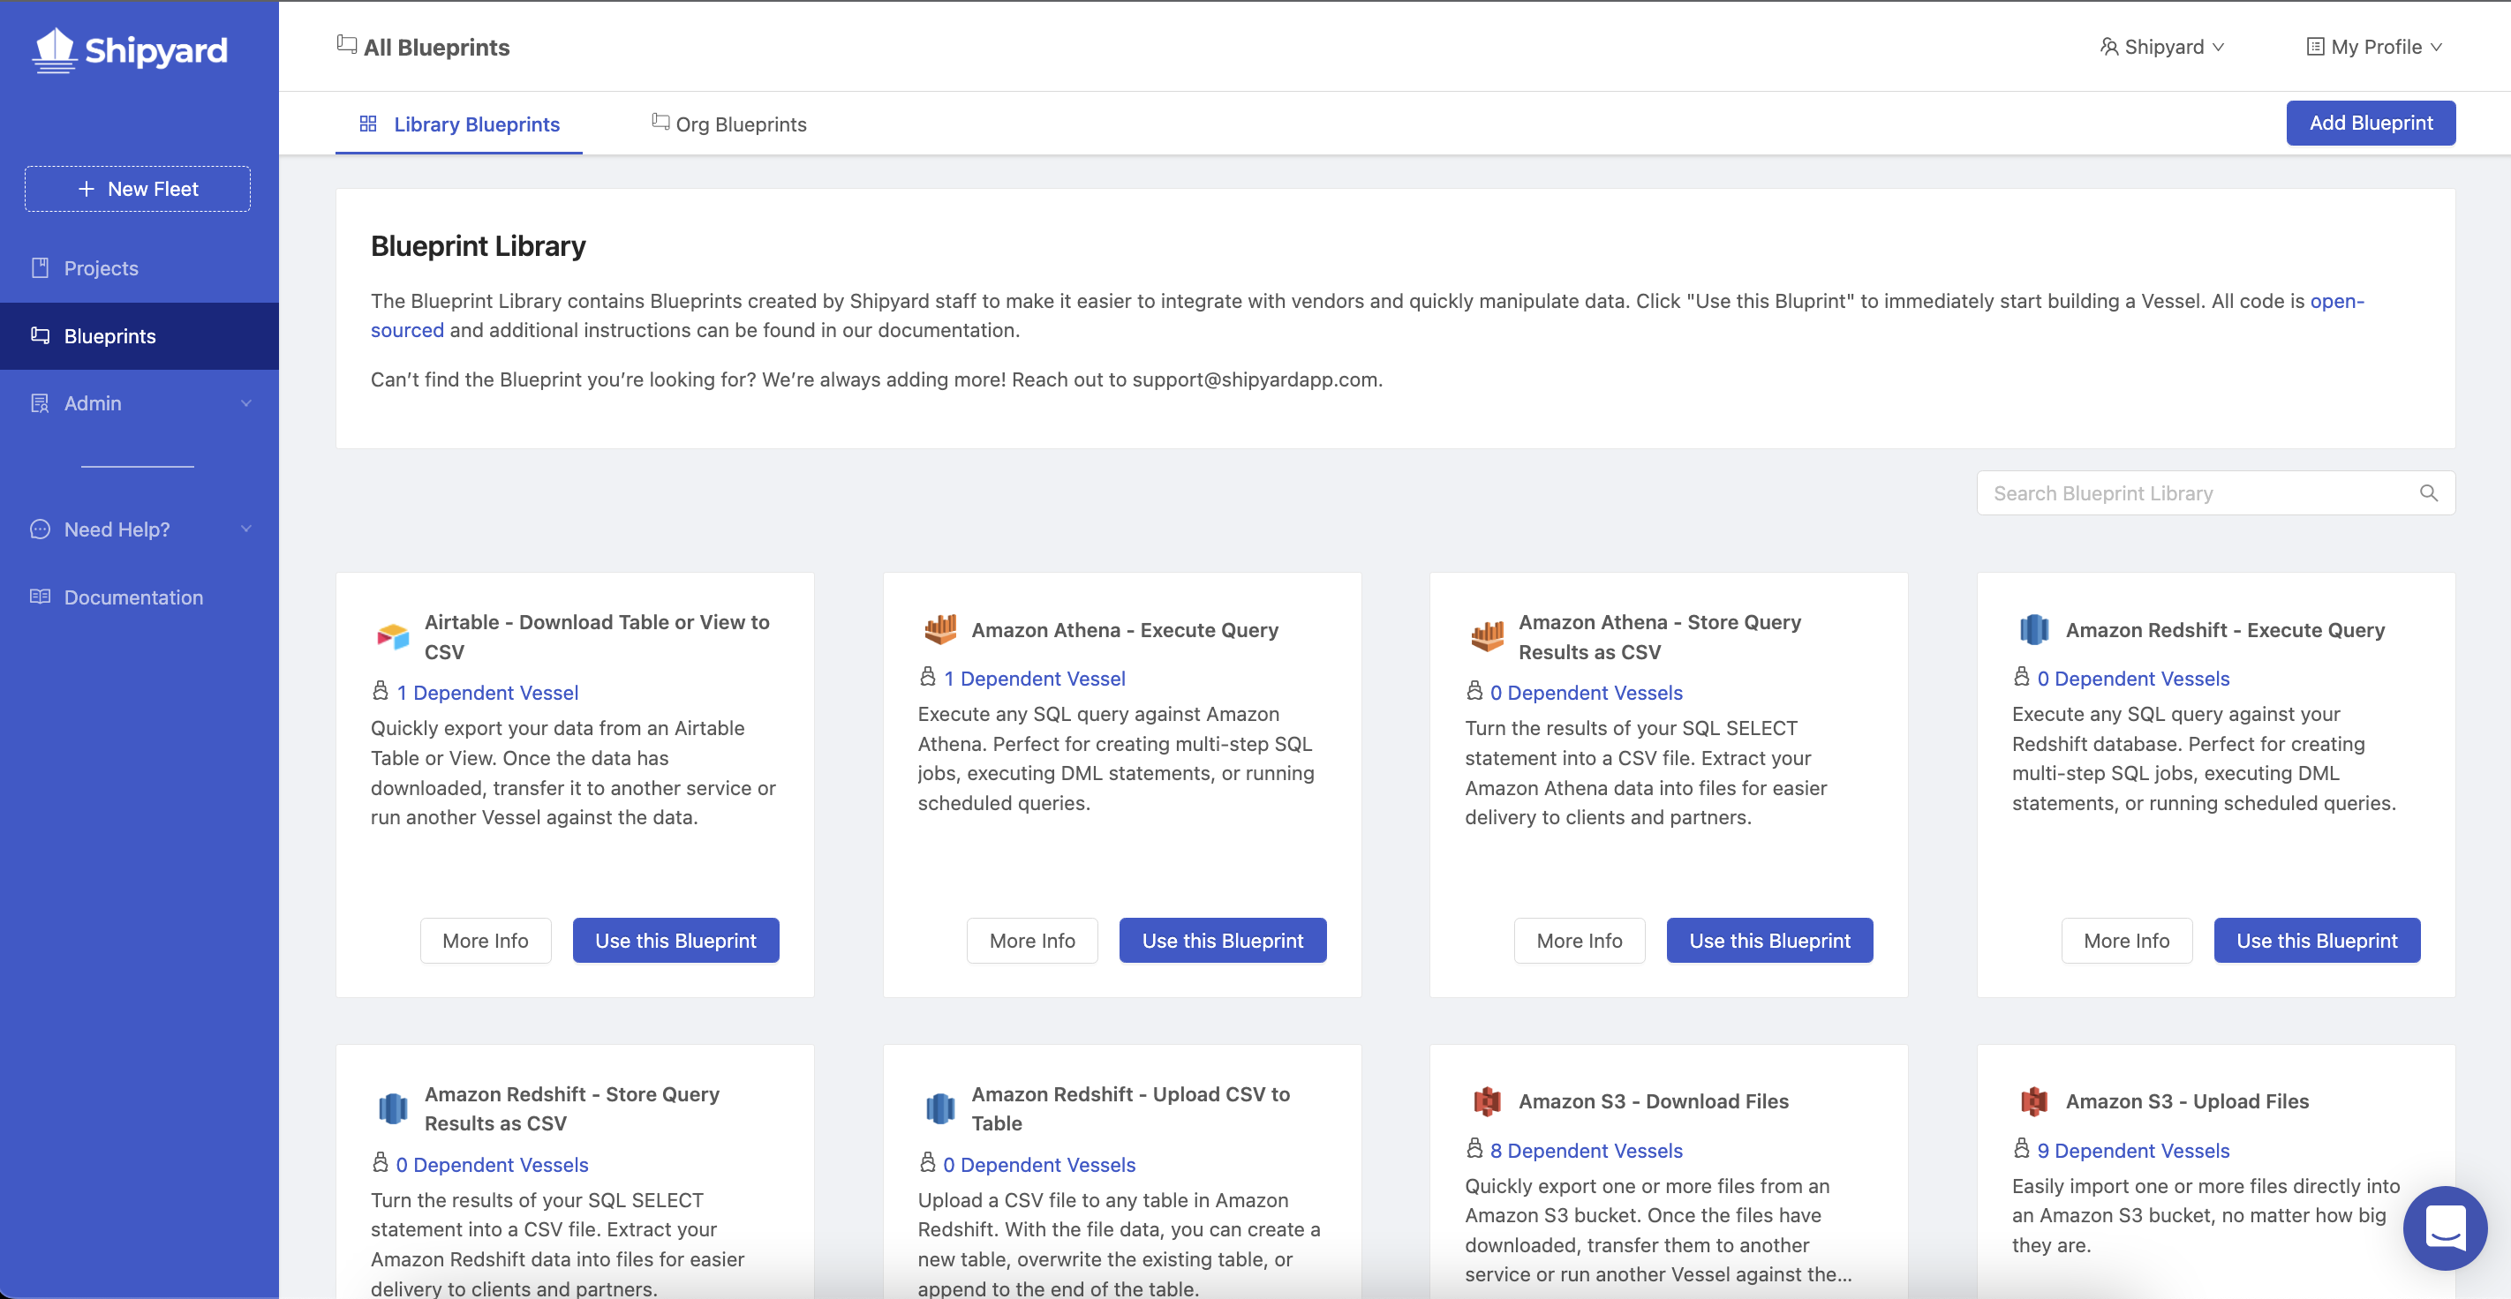Click Redshift Store Query Results icon

coord(393,1109)
